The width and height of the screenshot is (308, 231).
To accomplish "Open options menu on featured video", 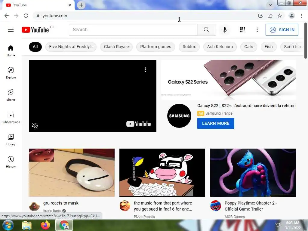I will [145, 70].
